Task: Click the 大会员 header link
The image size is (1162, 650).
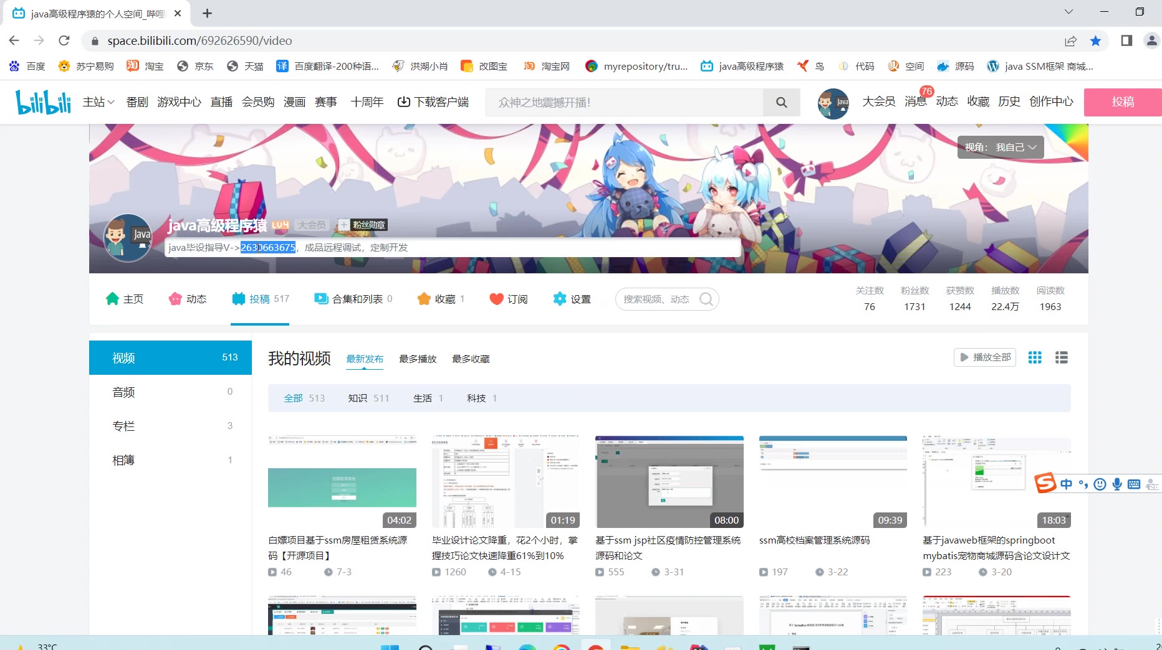Action: 878,102
